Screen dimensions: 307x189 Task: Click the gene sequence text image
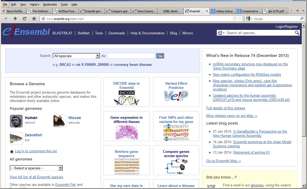(x=127, y=166)
